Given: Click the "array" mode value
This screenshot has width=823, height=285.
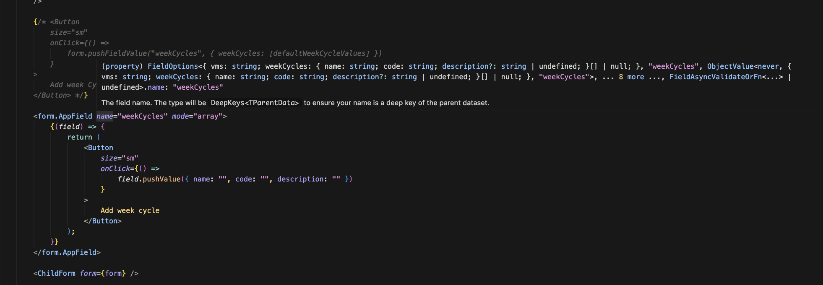Looking at the screenshot, I should (208, 116).
